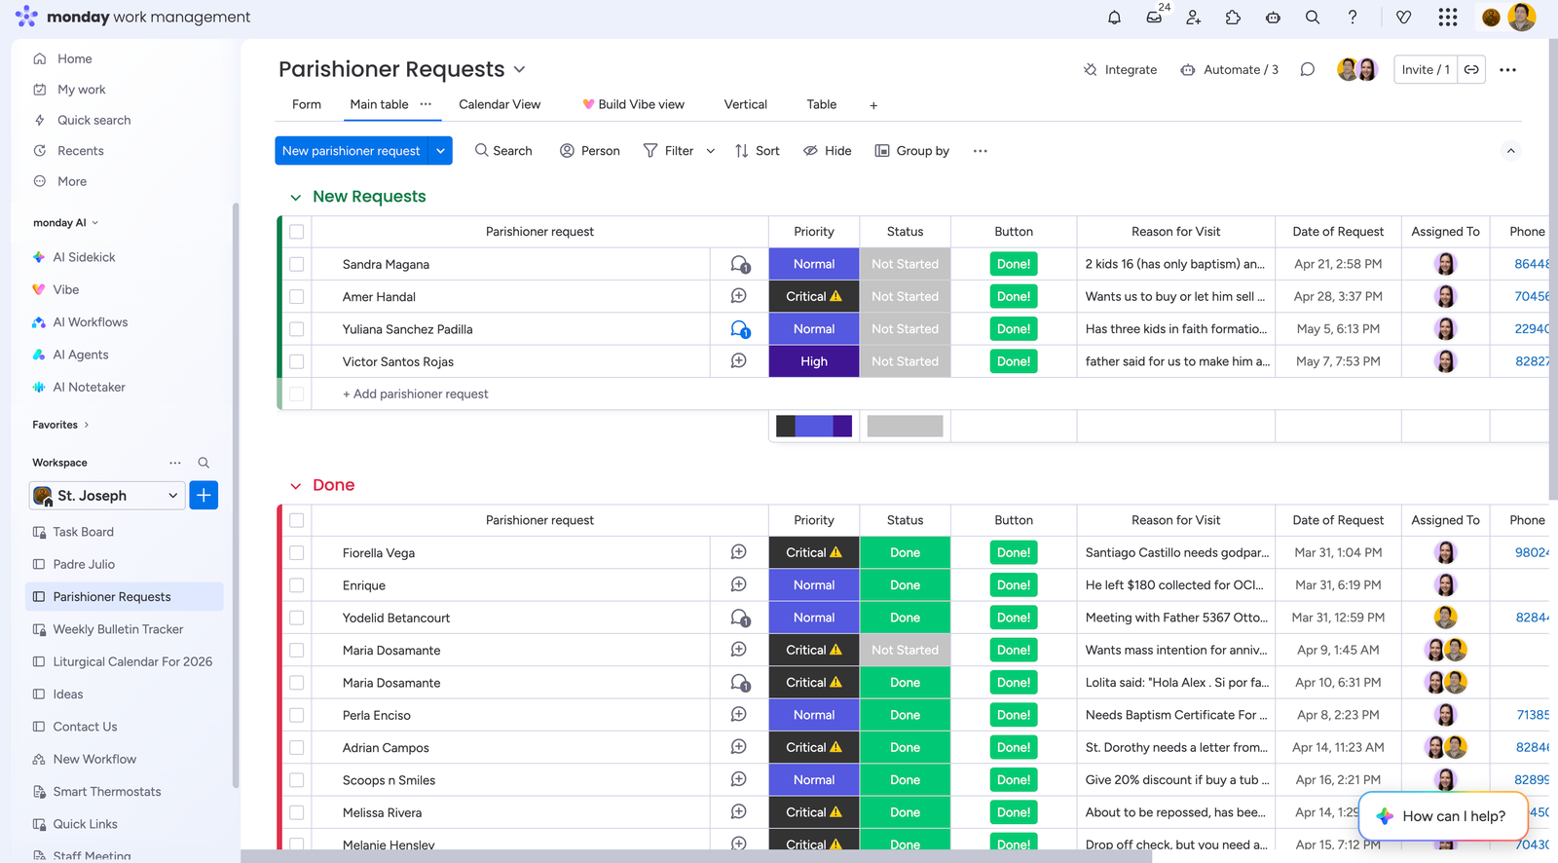Open the board discussion chat bubble icon
Viewport: 1558px width, 863px height.
tap(1308, 69)
